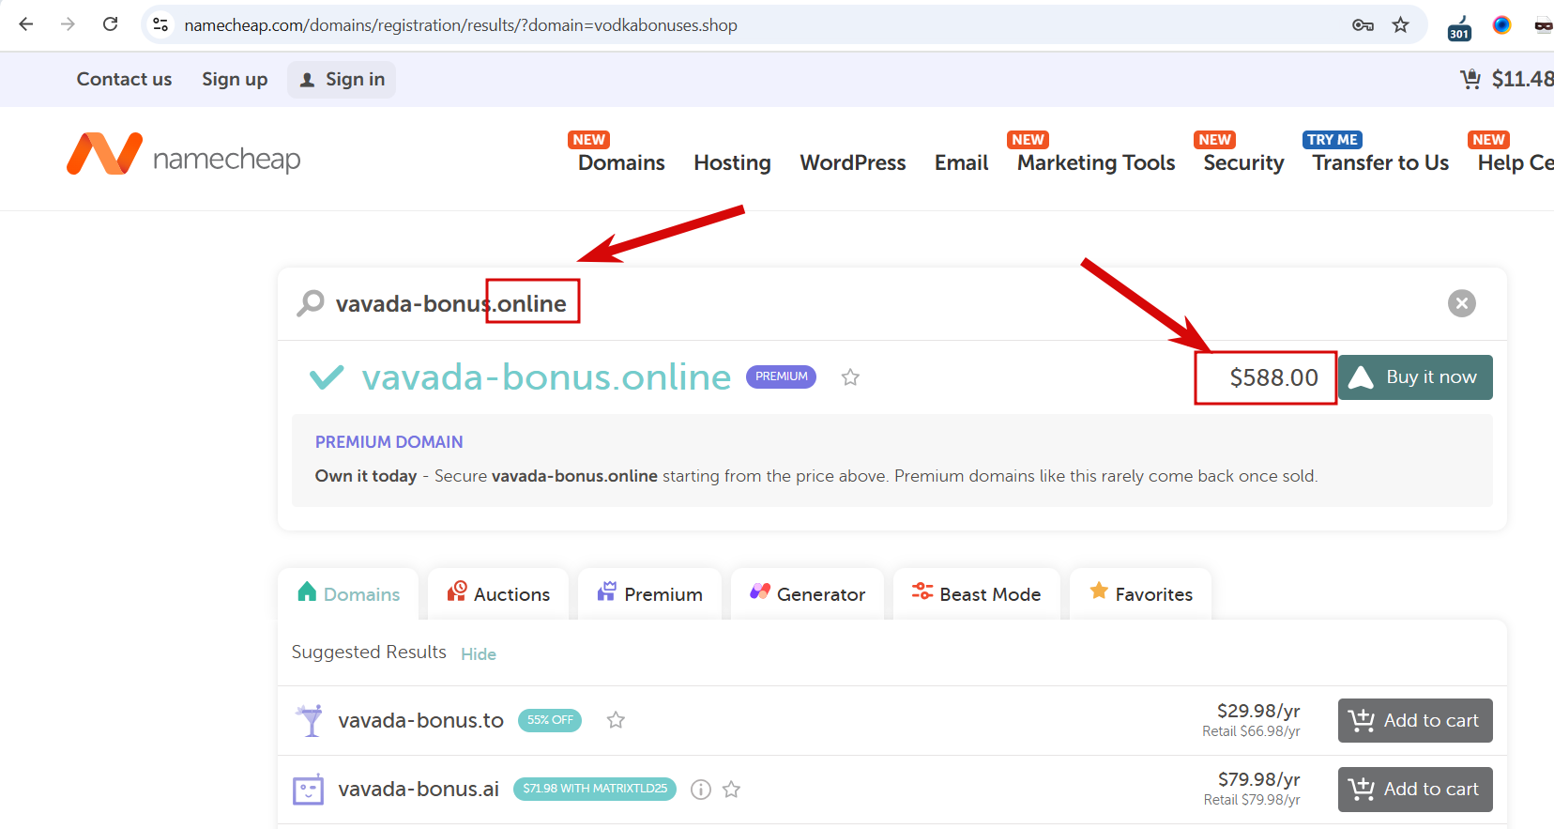Open the Hosting menu
The height and width of the screenshot is (829, 1554).
click(732, 162)
